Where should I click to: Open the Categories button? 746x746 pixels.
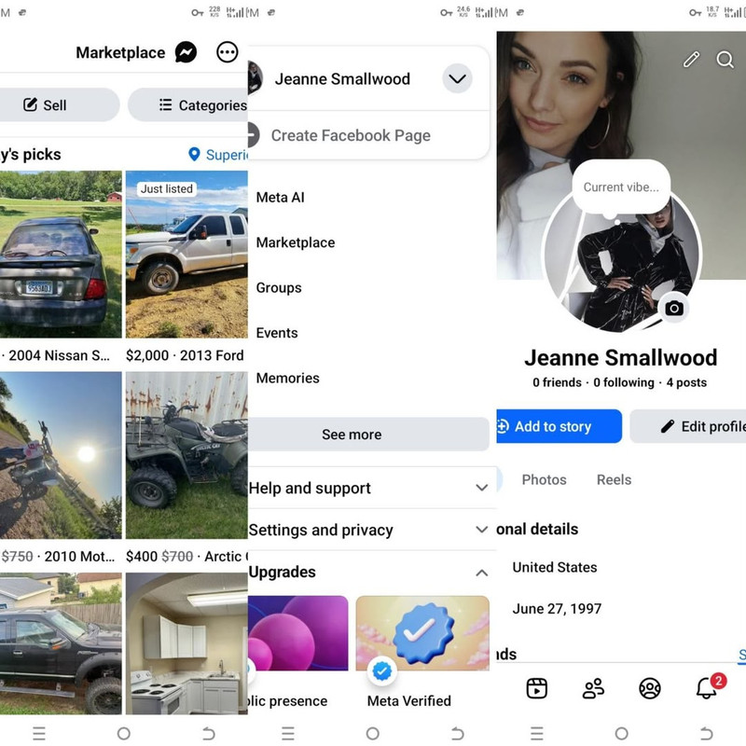tap(188, 104)
